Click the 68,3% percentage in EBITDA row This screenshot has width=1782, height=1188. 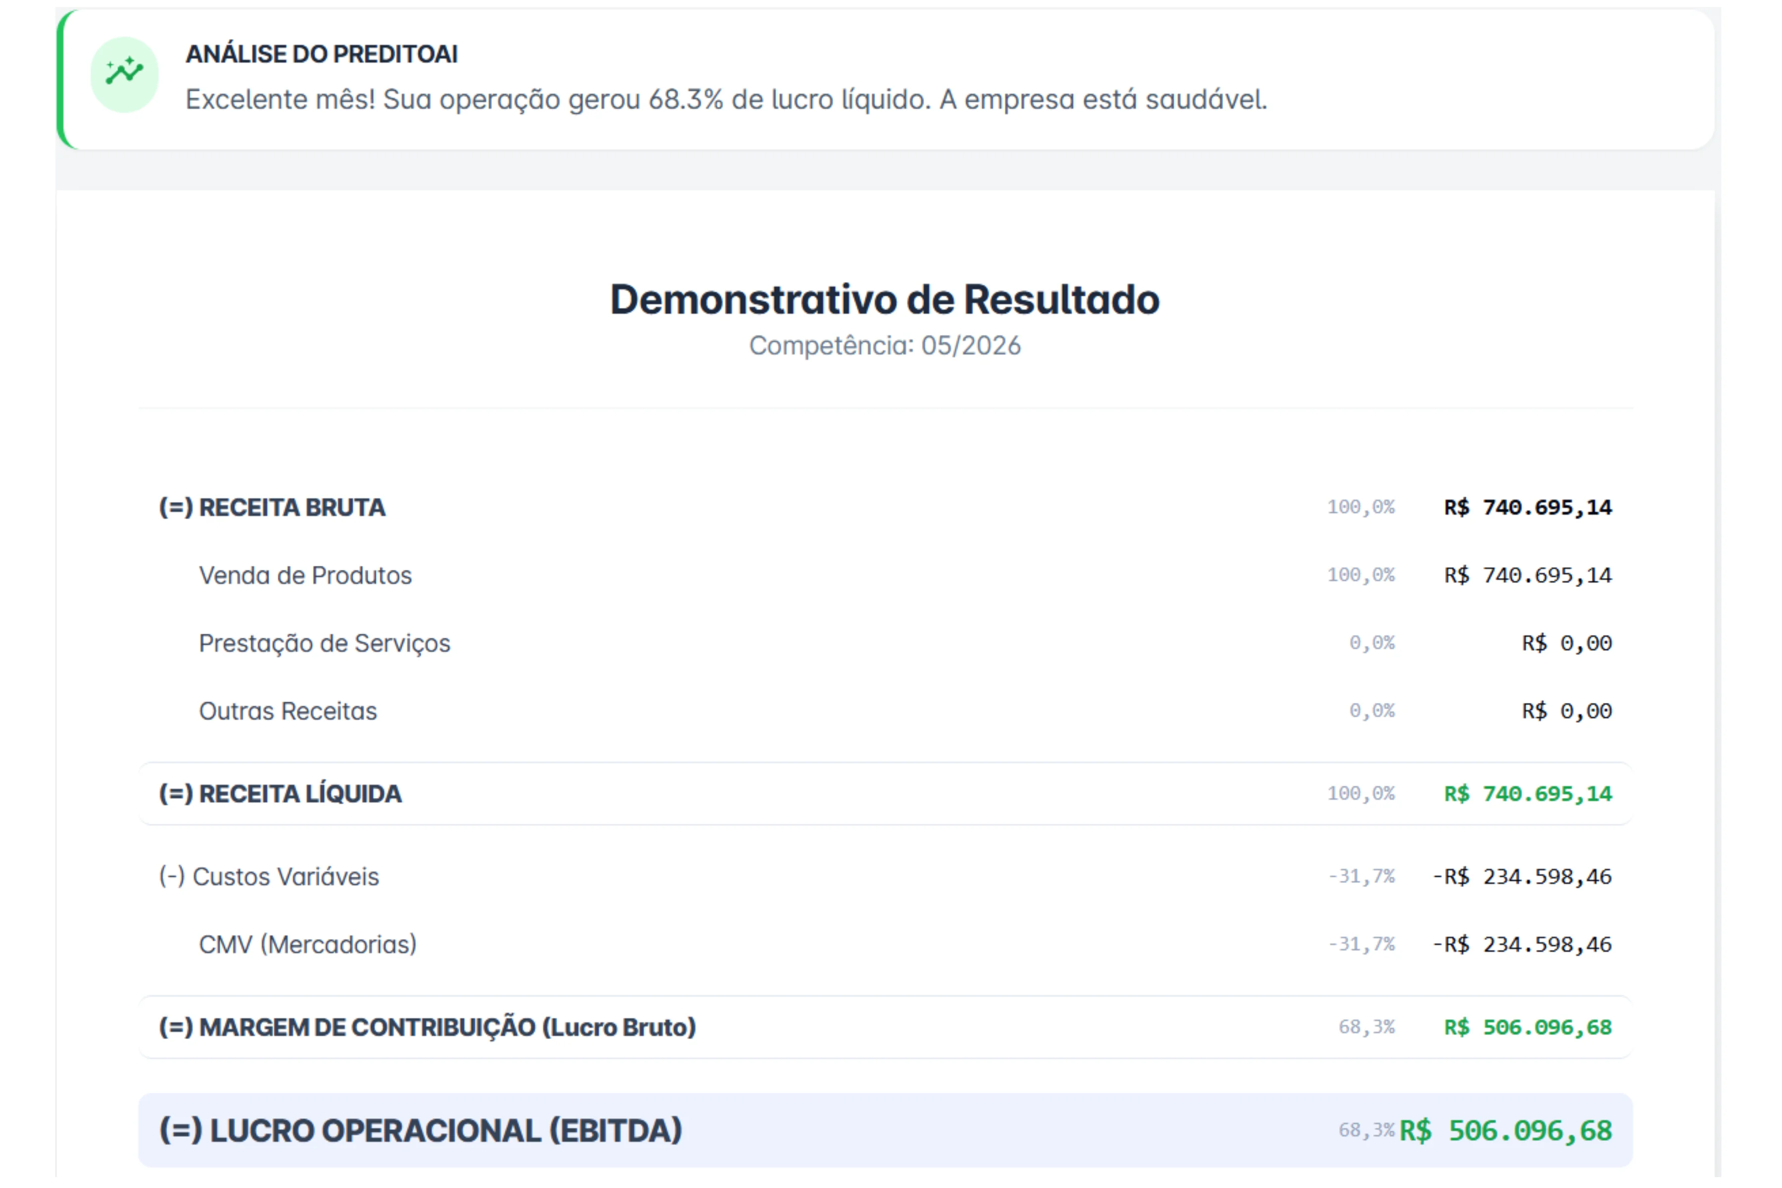click(x=1366, y=1131)
